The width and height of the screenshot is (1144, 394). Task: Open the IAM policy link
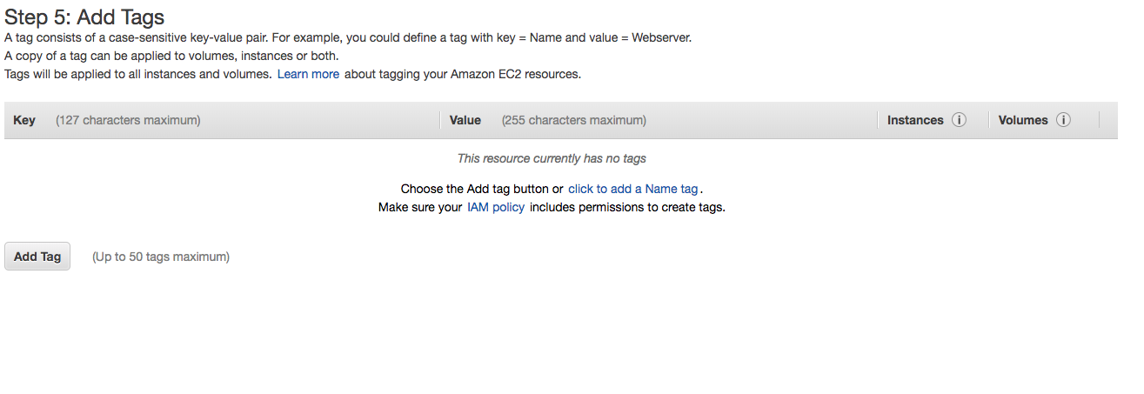coord(496,207)
